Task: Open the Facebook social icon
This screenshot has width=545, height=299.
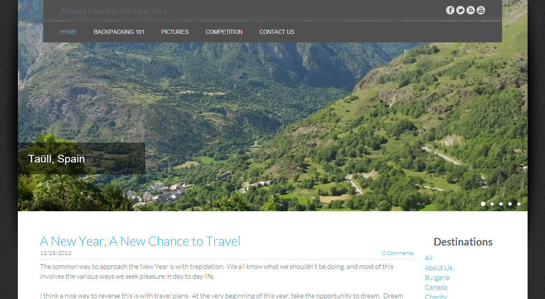Action: pos(450,10)
